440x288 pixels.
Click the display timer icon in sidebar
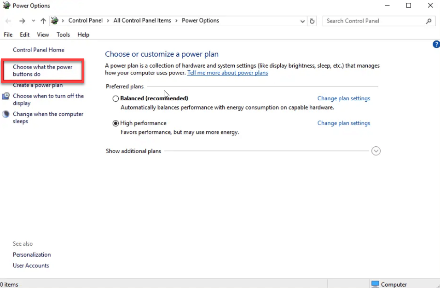(6, 96)
